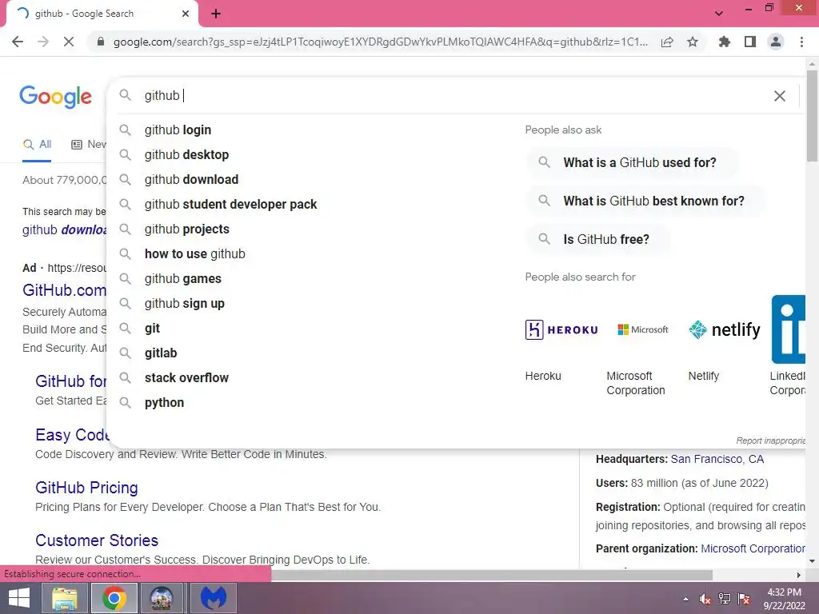The width and height of the screenshot is (819, 614).
Task: Open LinkedIn logo thumbnail
Action: point(788,330)
